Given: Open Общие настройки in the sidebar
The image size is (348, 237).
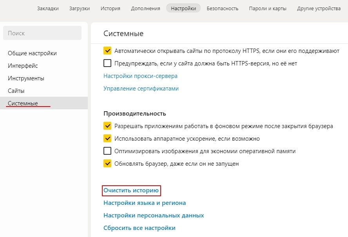Looking at the screenshot, I should coord(32,53).
